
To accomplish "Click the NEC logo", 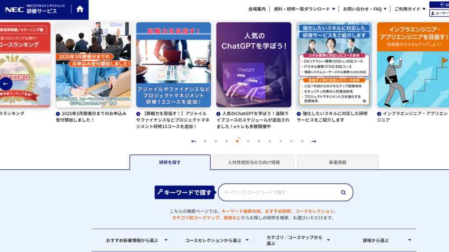I will tap(14, 9).
